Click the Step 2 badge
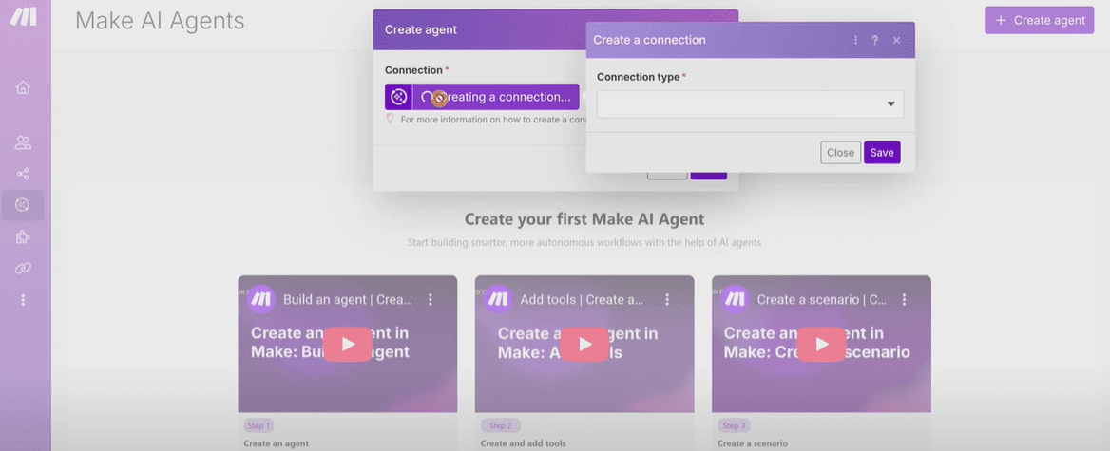The image size is (1110, 451). pyautogui.click(x=501, y=425)
